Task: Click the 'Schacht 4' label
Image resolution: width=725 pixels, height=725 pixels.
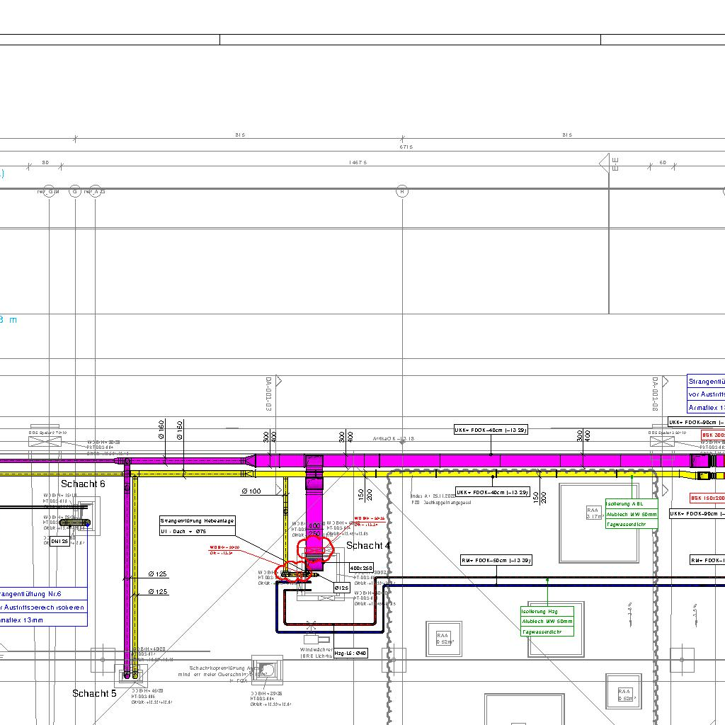Action: [368, 546]
